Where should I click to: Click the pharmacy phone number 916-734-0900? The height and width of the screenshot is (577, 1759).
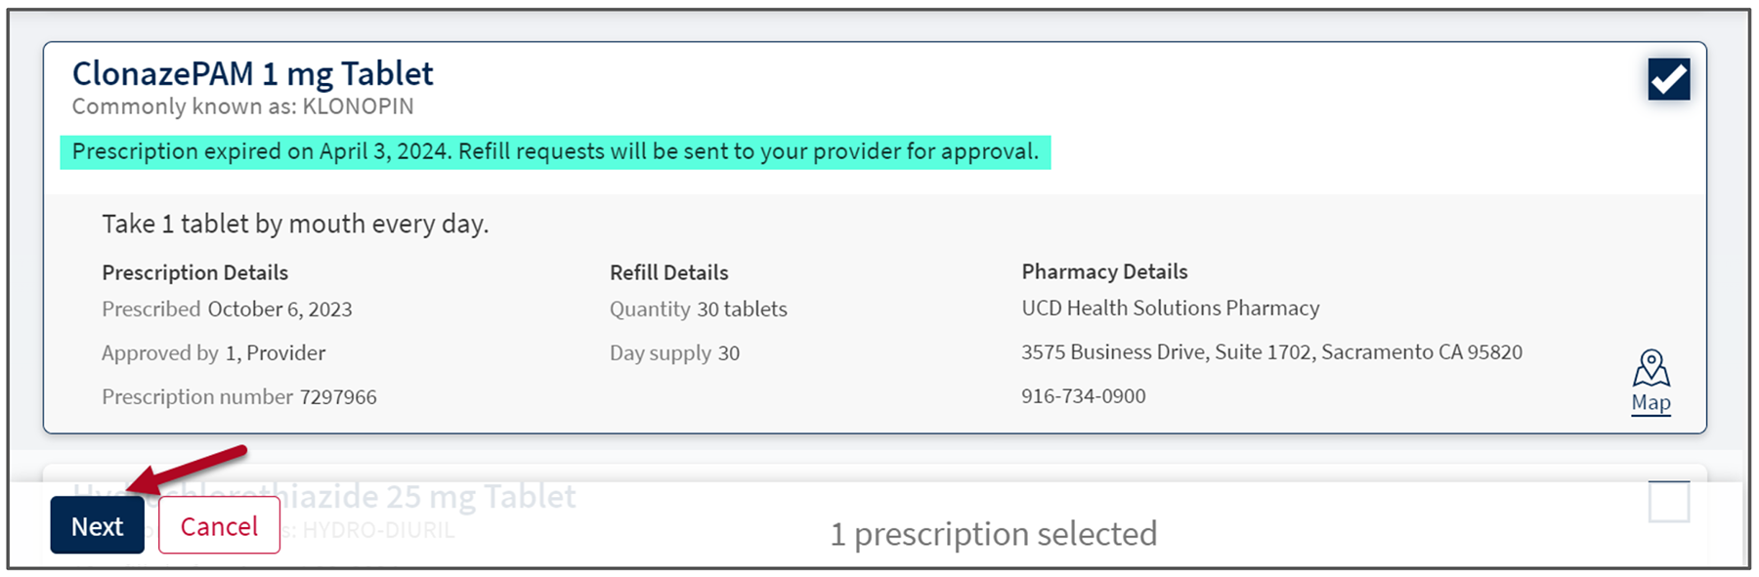point(1083,396)
